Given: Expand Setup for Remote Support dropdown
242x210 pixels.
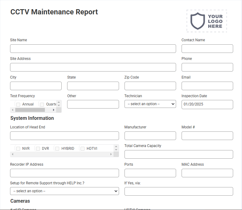Looking at the screenshot, I should (x=64, y=191).
